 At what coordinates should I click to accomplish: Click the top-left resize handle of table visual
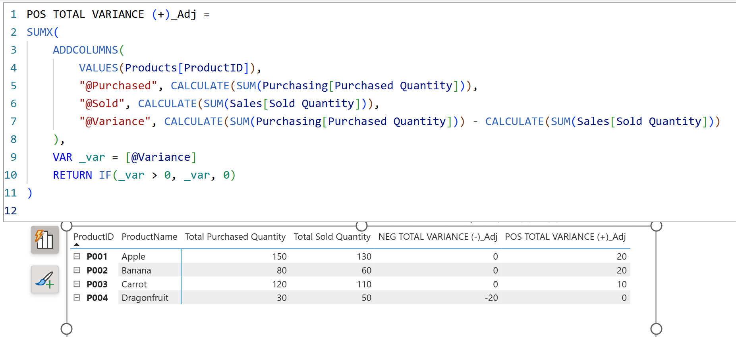67,226
